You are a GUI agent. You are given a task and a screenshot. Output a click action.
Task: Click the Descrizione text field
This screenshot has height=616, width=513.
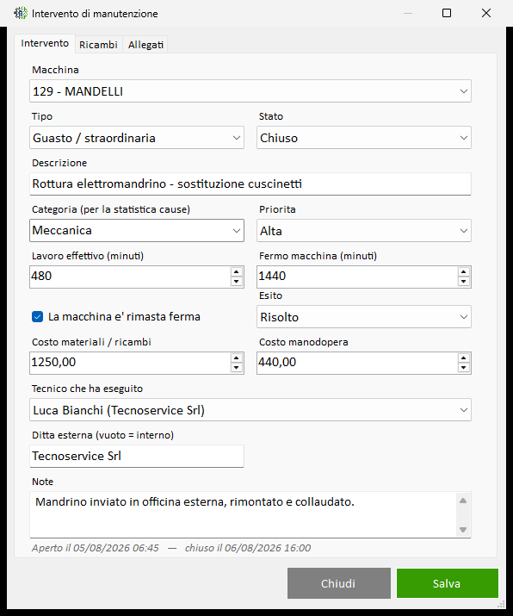250,184
